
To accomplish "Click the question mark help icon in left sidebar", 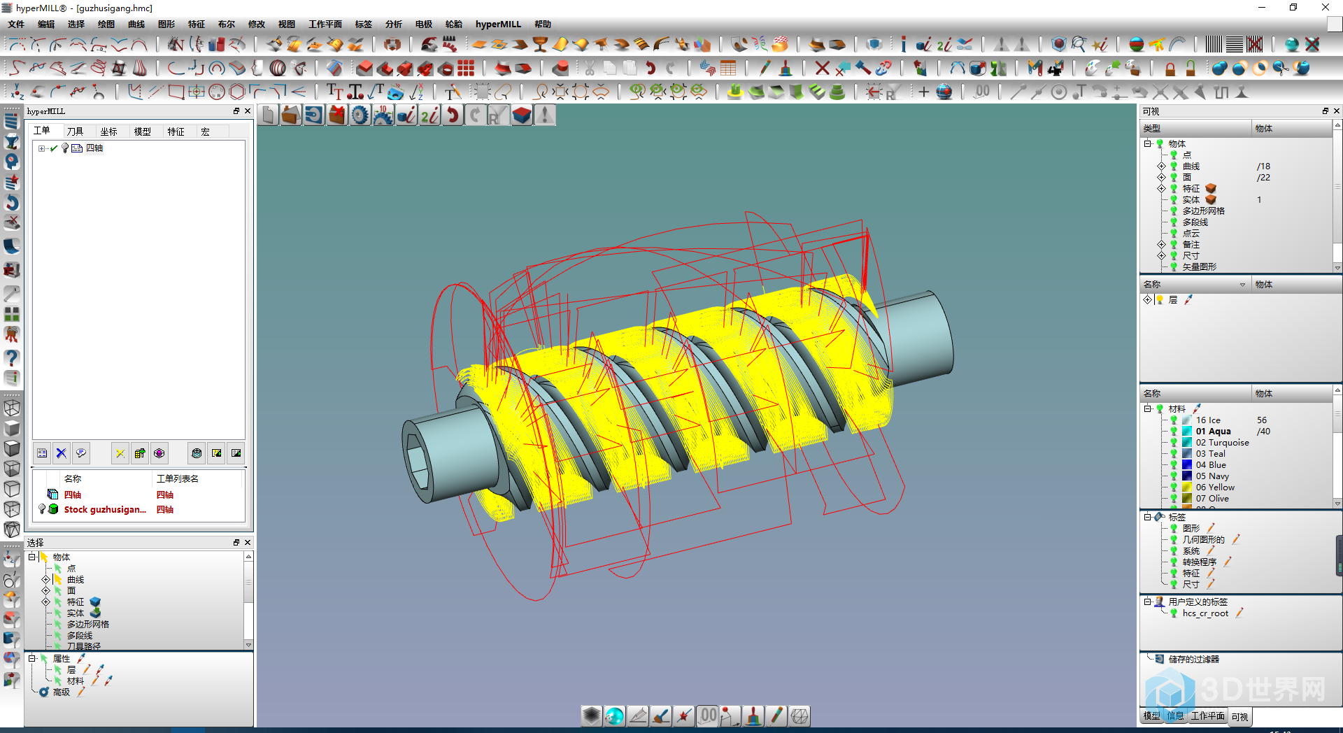I will point(12,358).
